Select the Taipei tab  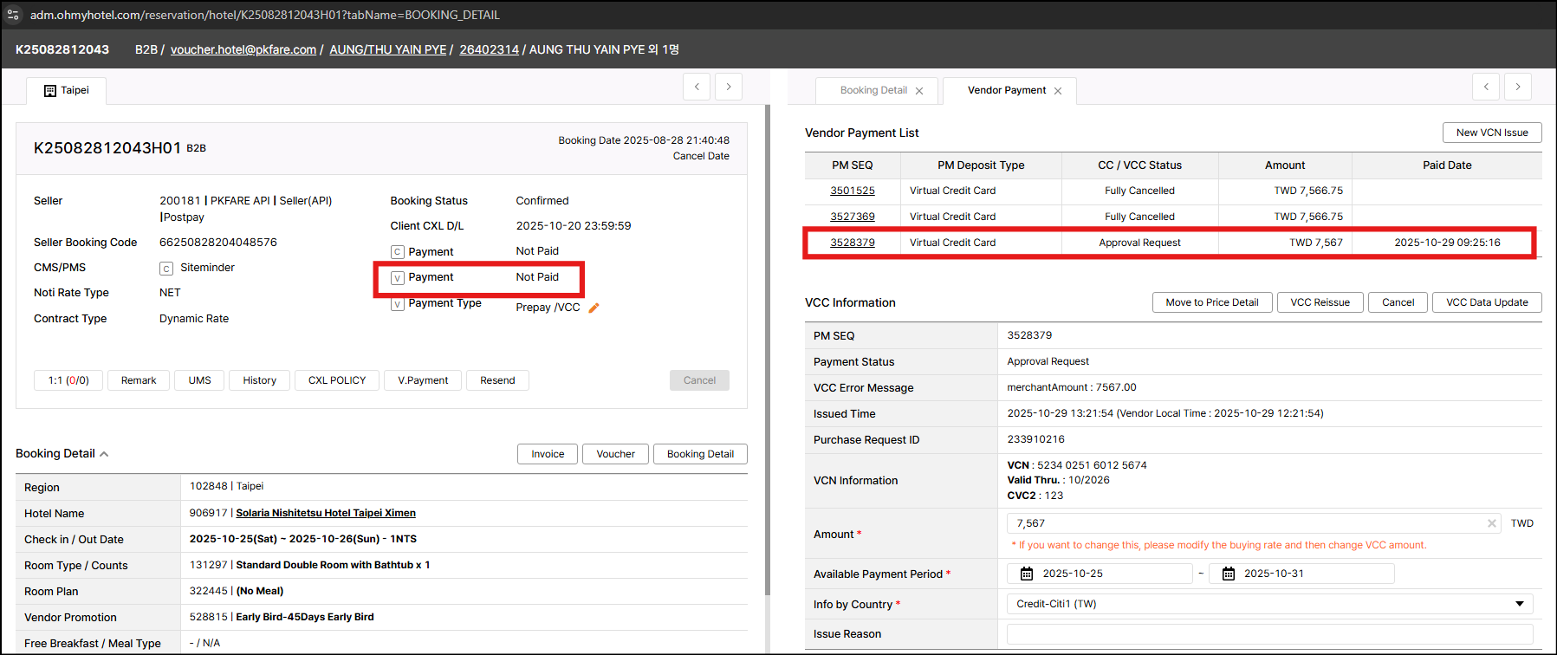coord(67,90)
